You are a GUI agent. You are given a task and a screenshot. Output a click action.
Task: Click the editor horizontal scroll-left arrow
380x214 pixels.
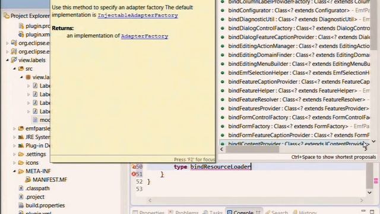[x=150, y=200]
